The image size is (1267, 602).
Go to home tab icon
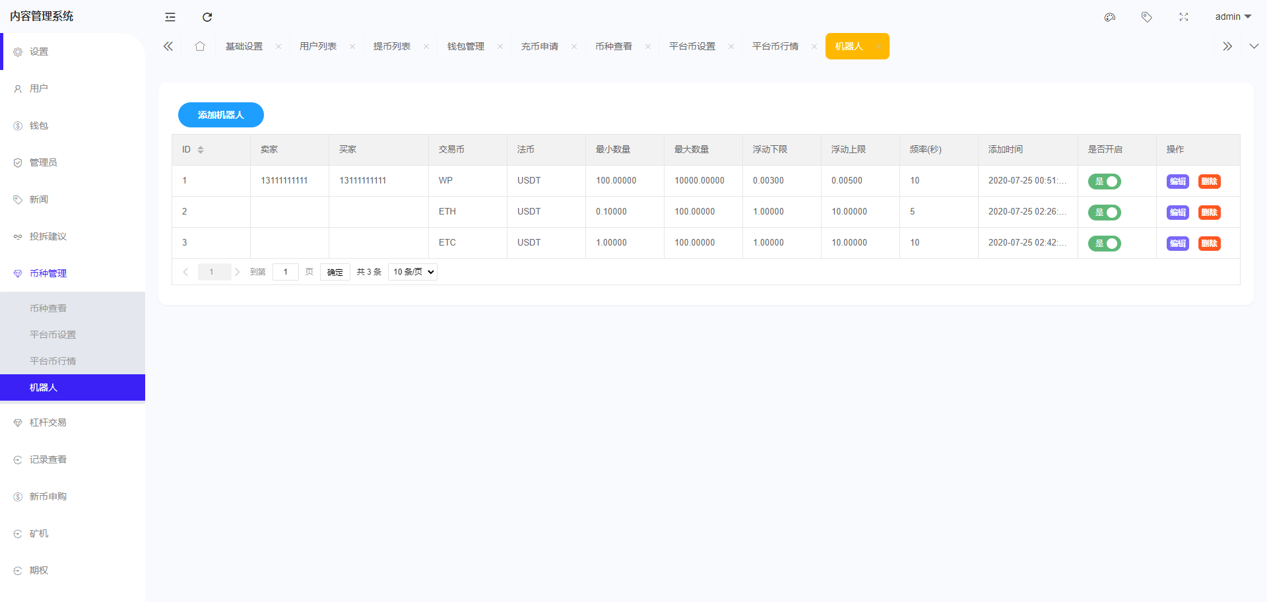pos(200,46)
